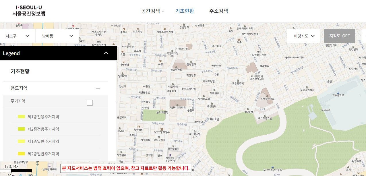366x176 pixels.
Task: Check the 주거지역 checkbox
Action: 90,103
